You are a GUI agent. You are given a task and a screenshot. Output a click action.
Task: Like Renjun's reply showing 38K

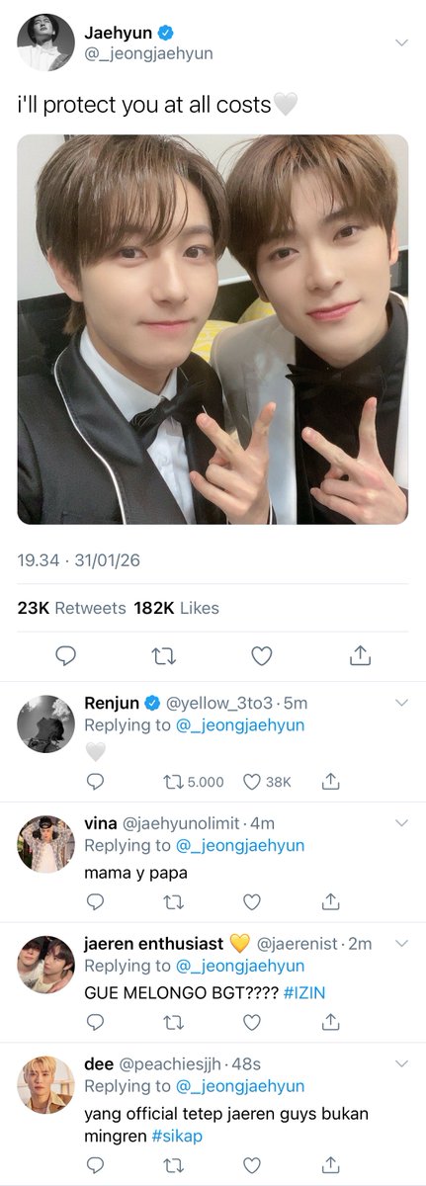point(267,781)
